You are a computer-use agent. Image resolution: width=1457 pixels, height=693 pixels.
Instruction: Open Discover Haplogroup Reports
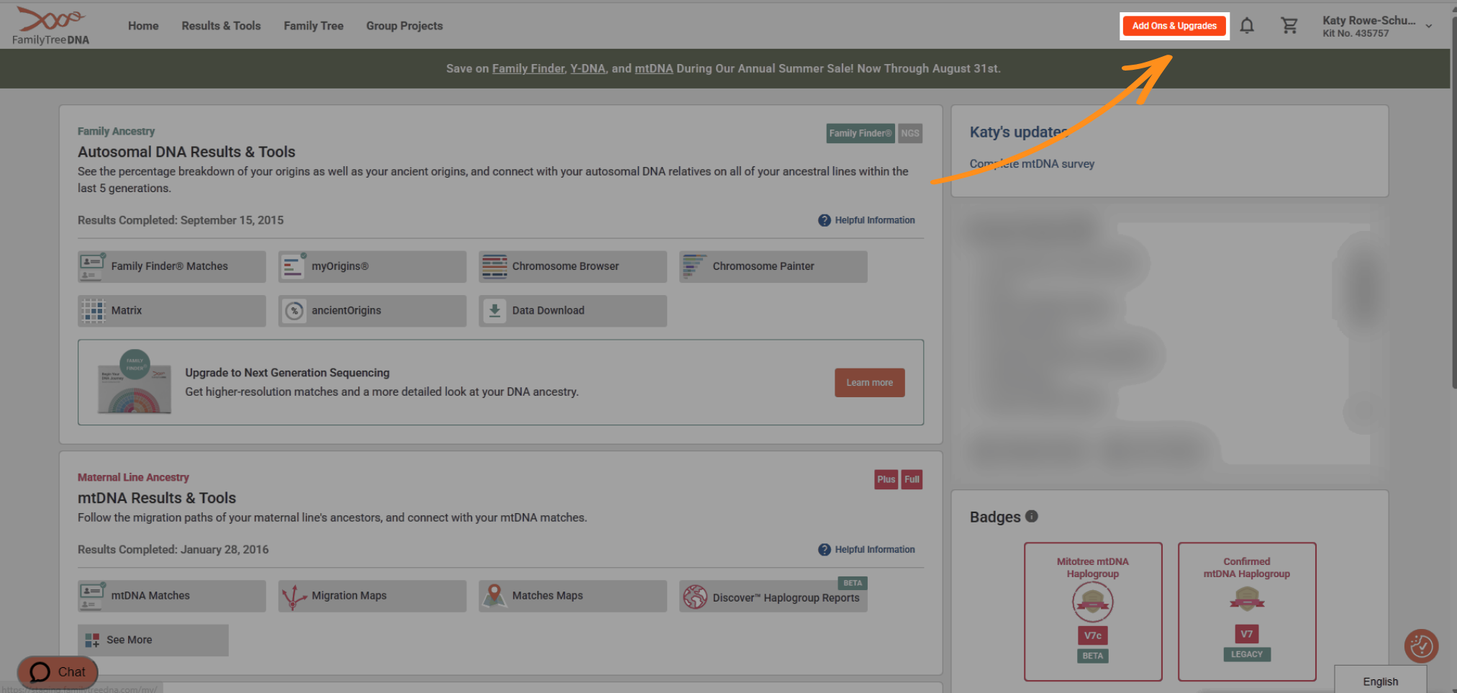[773, 596]
